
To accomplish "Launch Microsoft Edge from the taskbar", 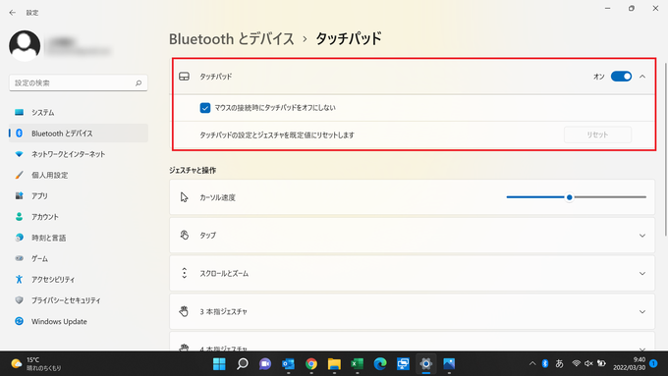I will [380, 364].
